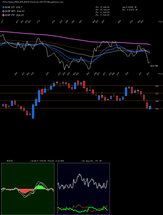The image size is (163, 215).
Task: Click the MACD (12,26,9) values text
Action: pos(45,161)
